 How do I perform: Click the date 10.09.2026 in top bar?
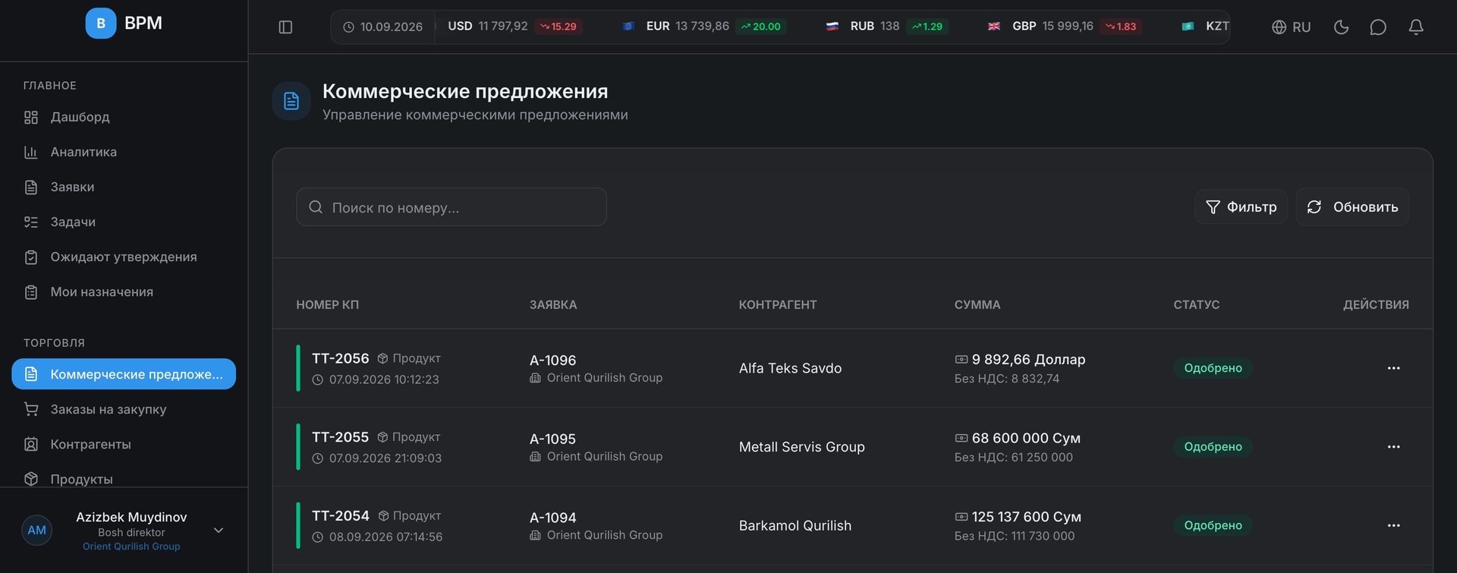click(x=383, y=27)
